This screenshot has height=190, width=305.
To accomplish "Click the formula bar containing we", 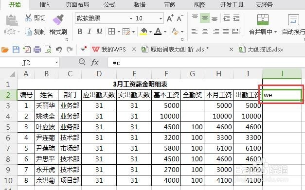I will point(206,63).
